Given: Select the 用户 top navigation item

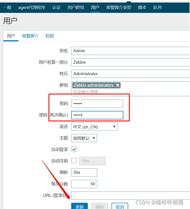Looking at the screenshot, I should 95,7.
